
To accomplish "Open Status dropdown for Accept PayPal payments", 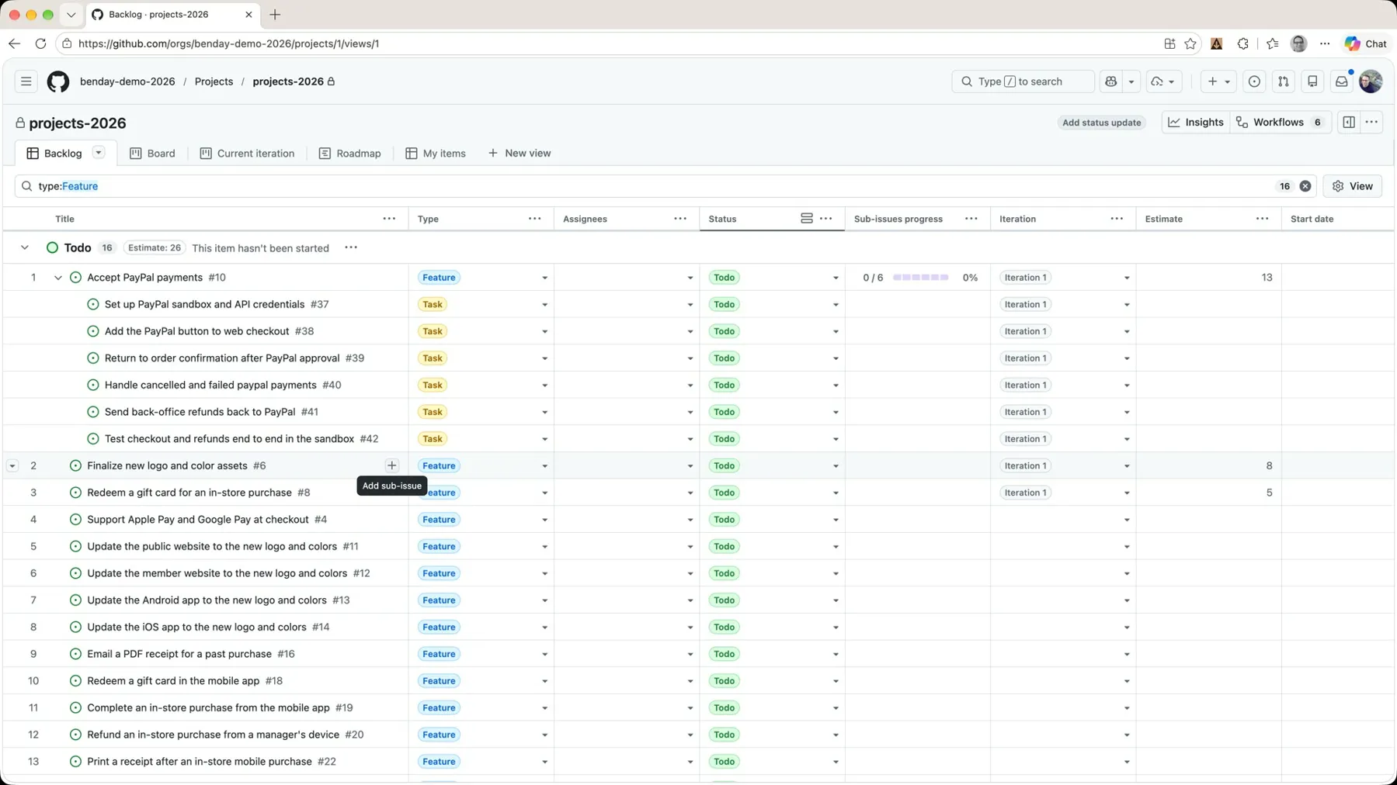I will pyautogui.click(x=836, y=278).
